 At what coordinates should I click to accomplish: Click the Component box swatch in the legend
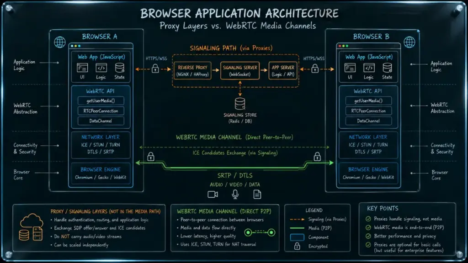click(x=297, y=237)
